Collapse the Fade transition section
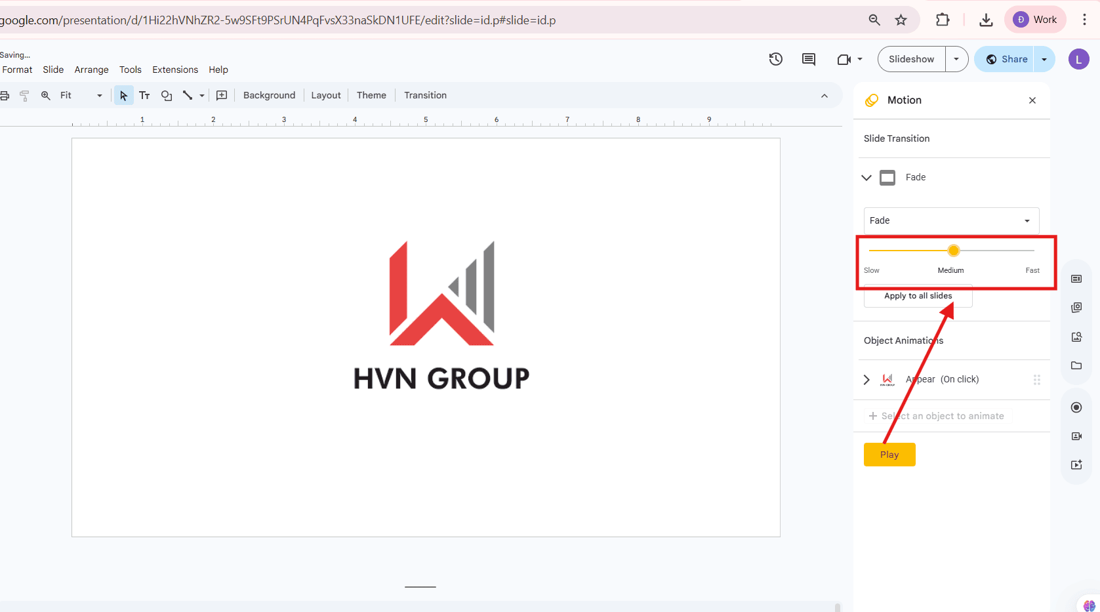Viewport: 1100px width, 612px height. coord(866,177)
